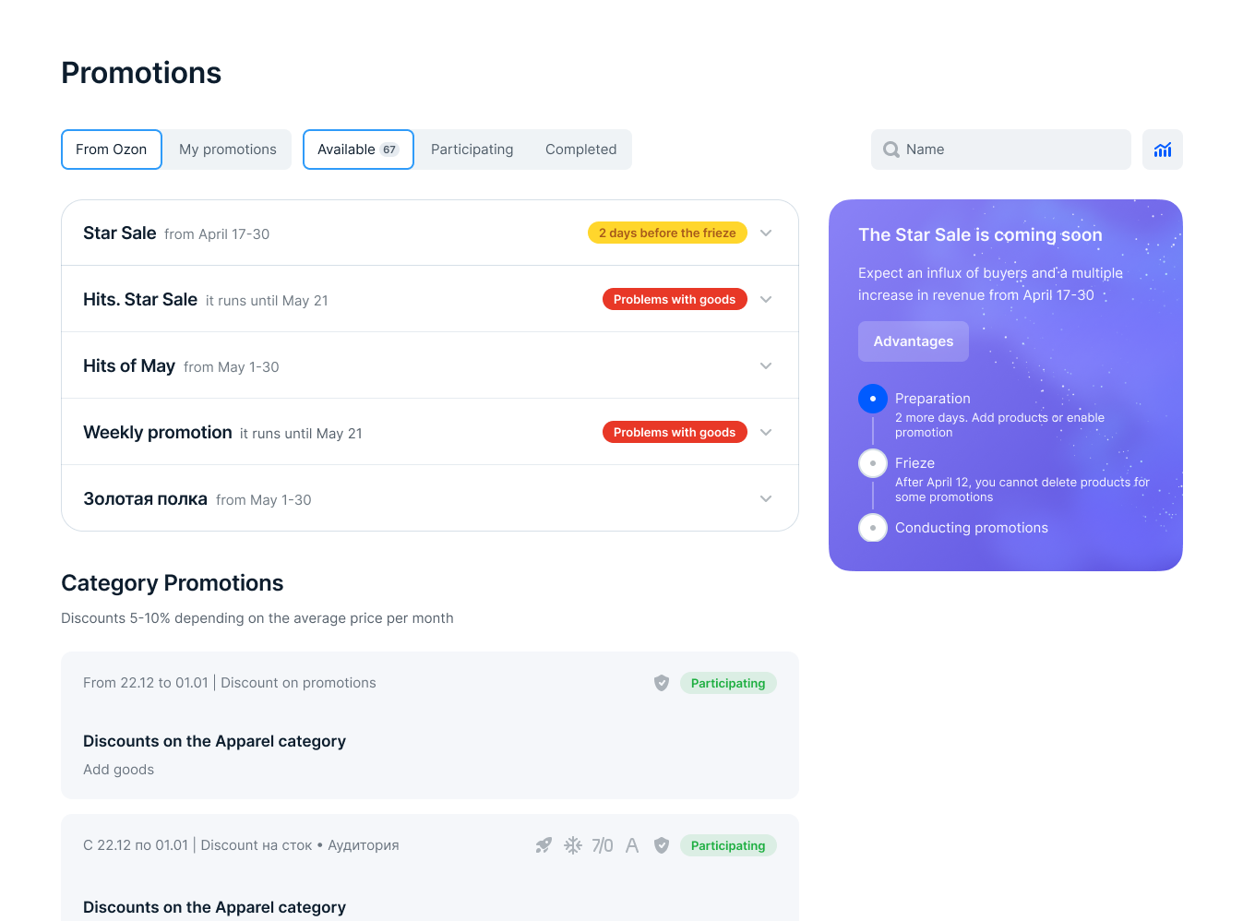The width and height of the screenshot is (1243, 921).
Task: Select the Available tab
Action: [358, 150]
